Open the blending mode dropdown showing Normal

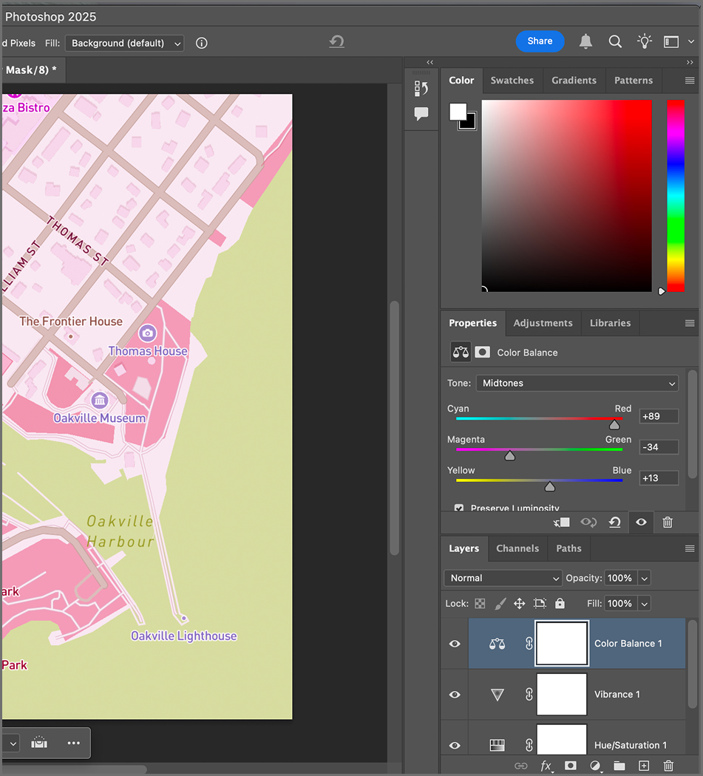(503, 578)
